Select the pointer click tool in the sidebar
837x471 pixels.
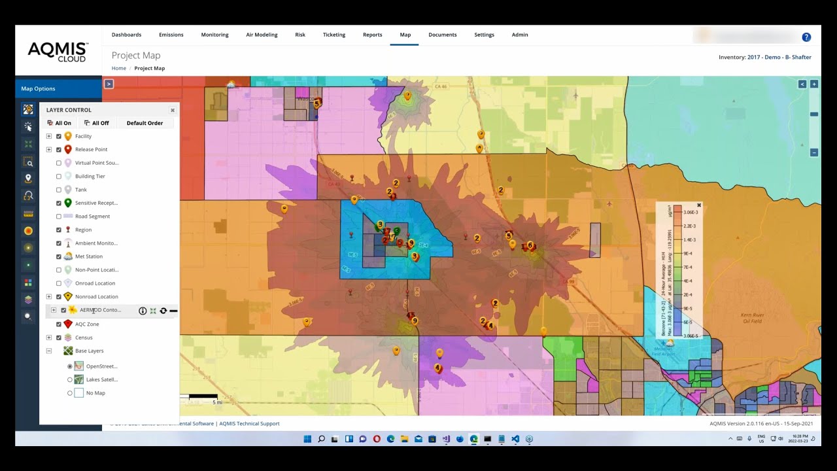tap(28, 126)
